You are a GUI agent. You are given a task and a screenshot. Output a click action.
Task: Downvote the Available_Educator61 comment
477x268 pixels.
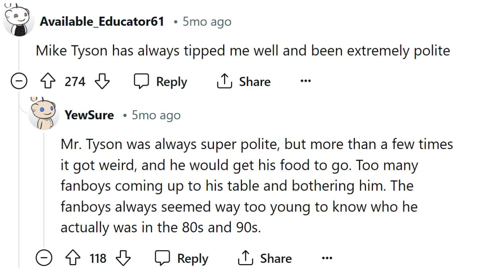click(103, 82)
